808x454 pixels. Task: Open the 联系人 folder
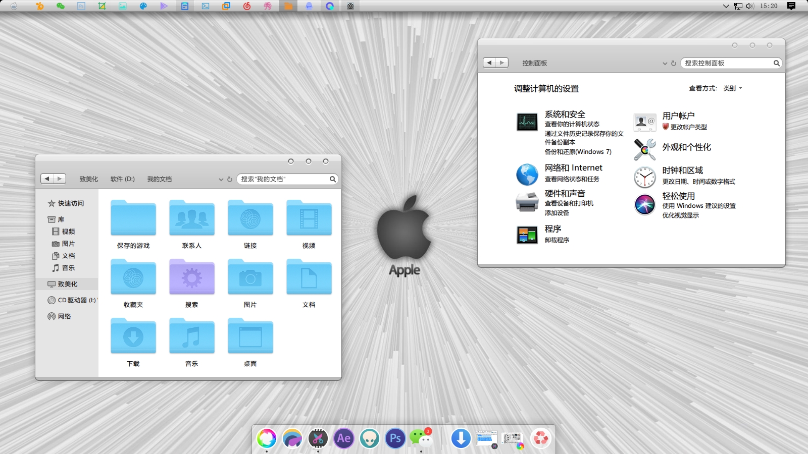coord(192,224)
